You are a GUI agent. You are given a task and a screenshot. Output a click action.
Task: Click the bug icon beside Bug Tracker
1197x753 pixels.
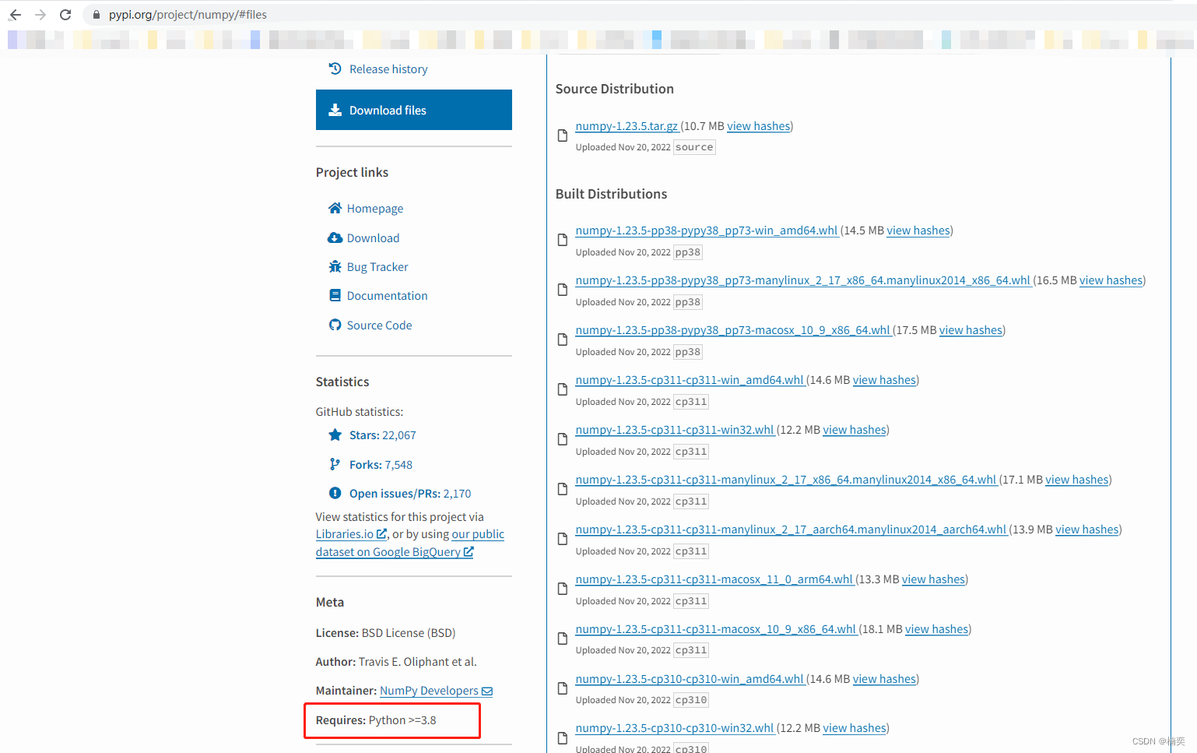tap(335, 266)
